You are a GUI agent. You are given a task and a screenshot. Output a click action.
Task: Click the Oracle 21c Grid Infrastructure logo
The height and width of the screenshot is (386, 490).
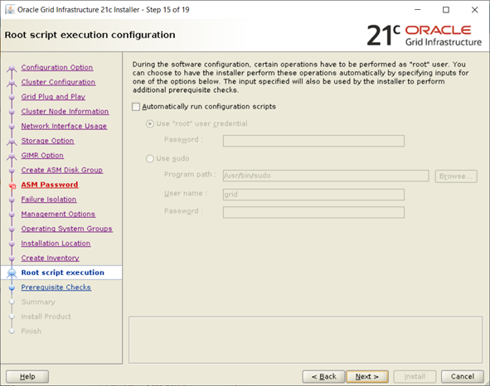[424, 35]
